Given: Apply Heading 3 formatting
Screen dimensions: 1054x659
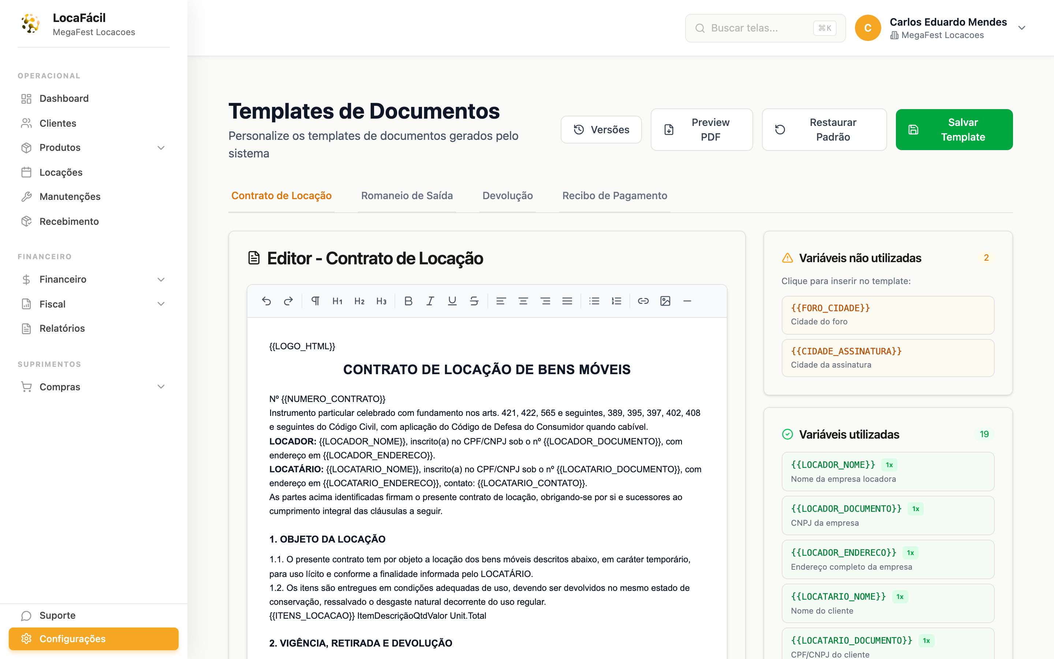Looking at the screenshot, I should coord(382,301).
